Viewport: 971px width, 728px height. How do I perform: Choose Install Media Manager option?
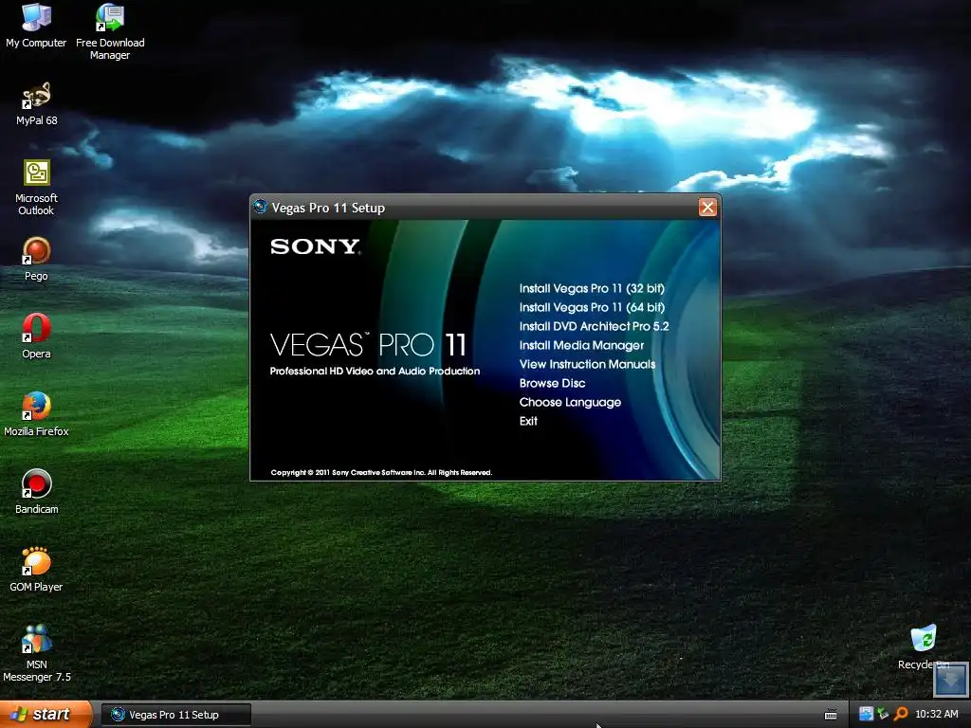pos(581,345)
